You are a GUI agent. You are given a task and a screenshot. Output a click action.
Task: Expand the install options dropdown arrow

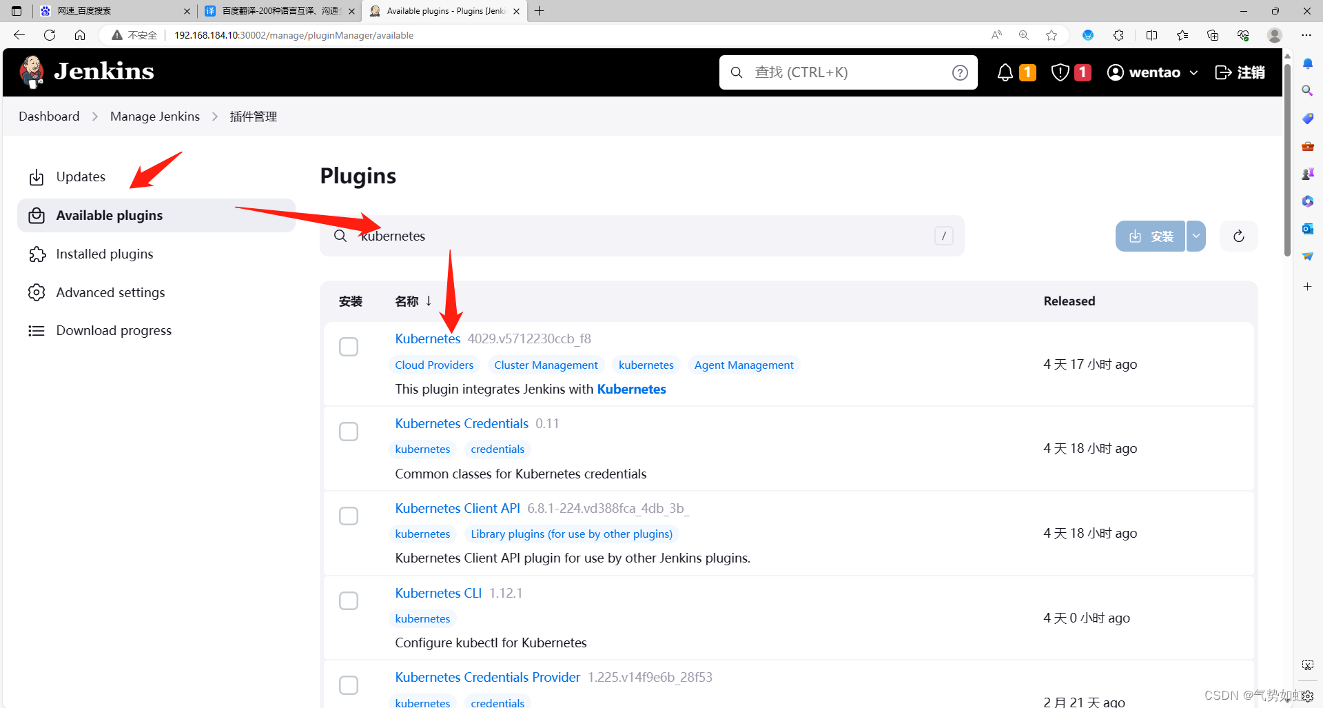[x=1196, y=236]
